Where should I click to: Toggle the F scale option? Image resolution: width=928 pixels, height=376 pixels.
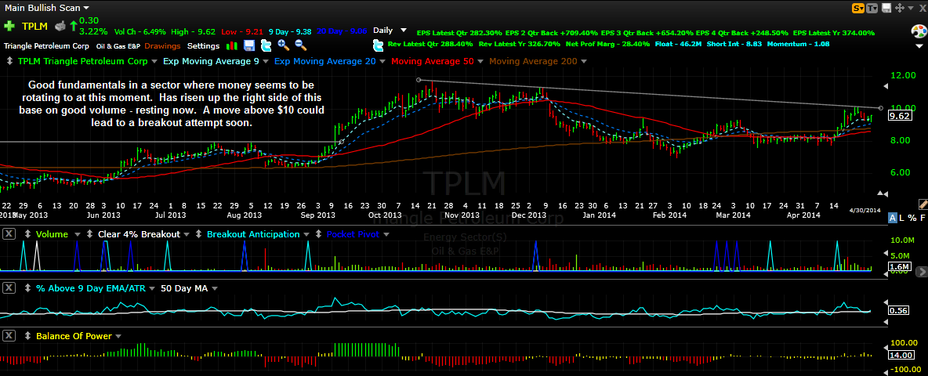pos(921,219)
